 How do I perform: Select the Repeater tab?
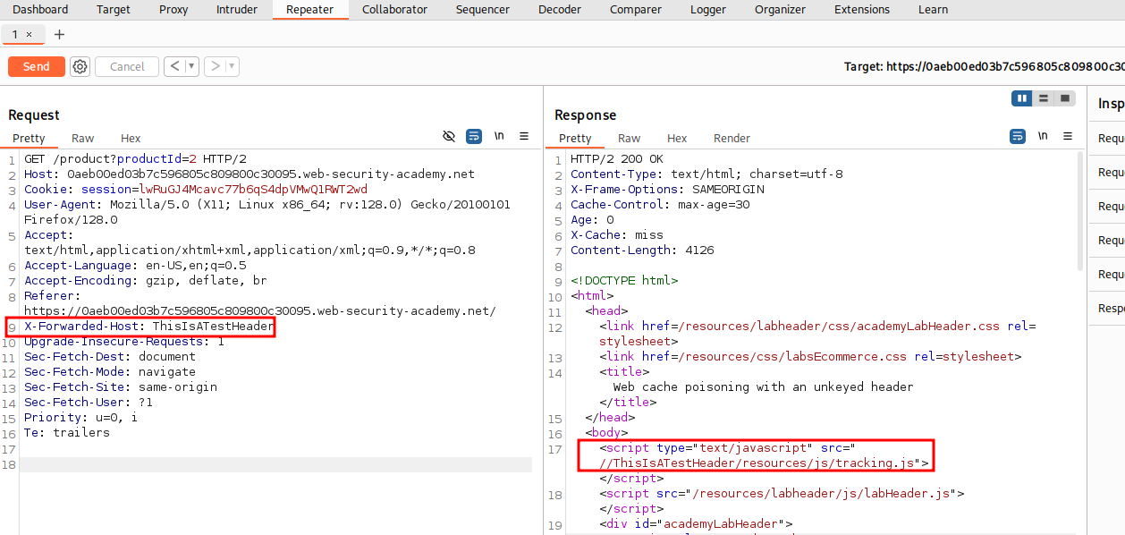pos(309,10)
